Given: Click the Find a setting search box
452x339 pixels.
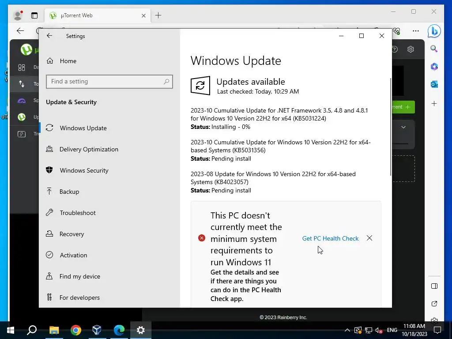Looking at the screenshot, I should (109, 82).
